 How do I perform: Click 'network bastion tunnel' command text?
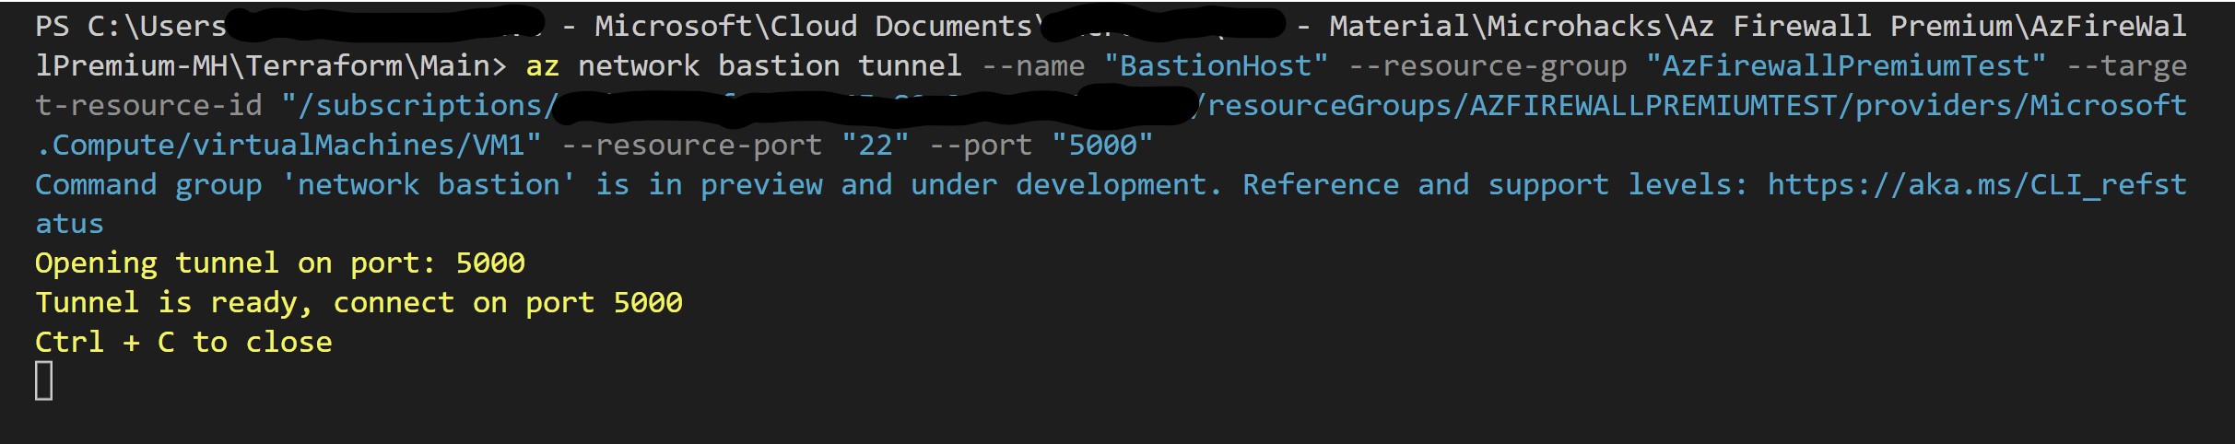click(770, 66)
